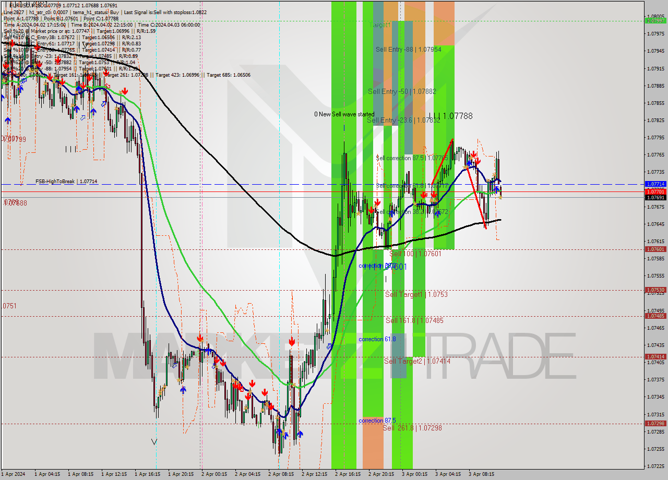Click the 1.07915 price scale tick
This screenshot has width=668, height=480.
(x=655, y=68)
